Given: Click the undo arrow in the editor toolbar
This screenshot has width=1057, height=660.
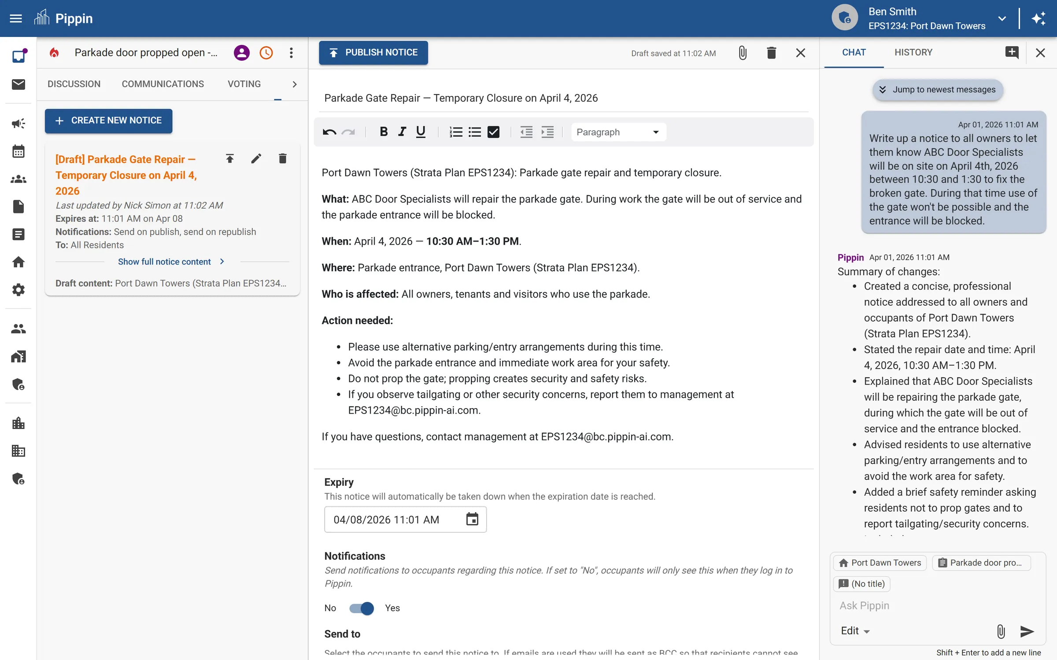Looking at the screenshot, I should point(329,132).
